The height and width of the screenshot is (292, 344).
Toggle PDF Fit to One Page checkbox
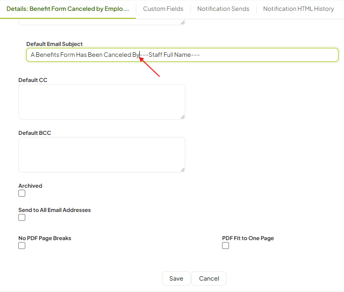click(226, 246)
